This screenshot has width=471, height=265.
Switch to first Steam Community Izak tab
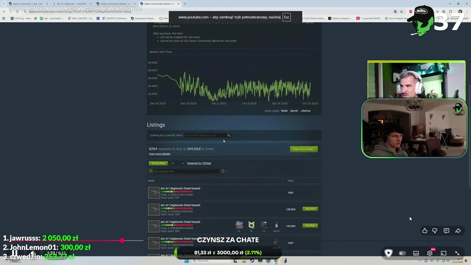(x=29, y=4)
